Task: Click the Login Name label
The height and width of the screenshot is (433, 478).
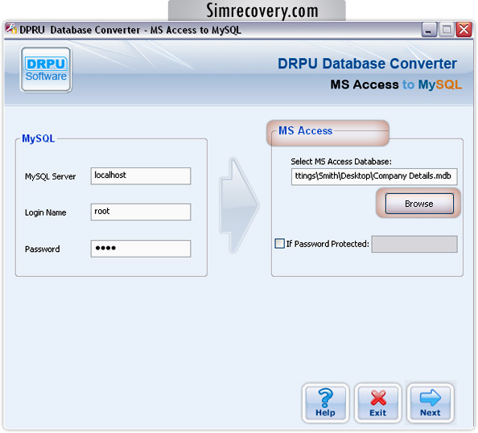Action: 45,212
